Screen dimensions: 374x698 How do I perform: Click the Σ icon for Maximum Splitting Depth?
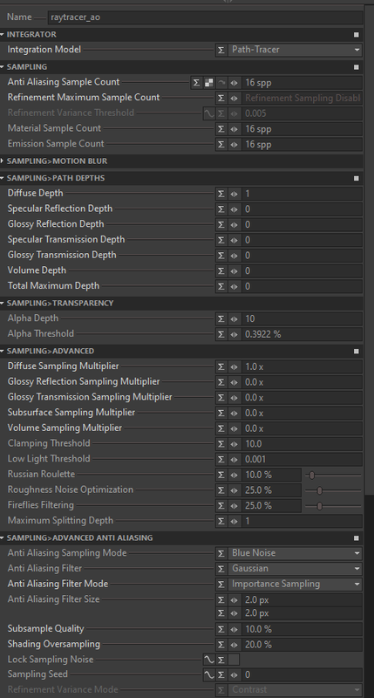click(x=221, y=521)
